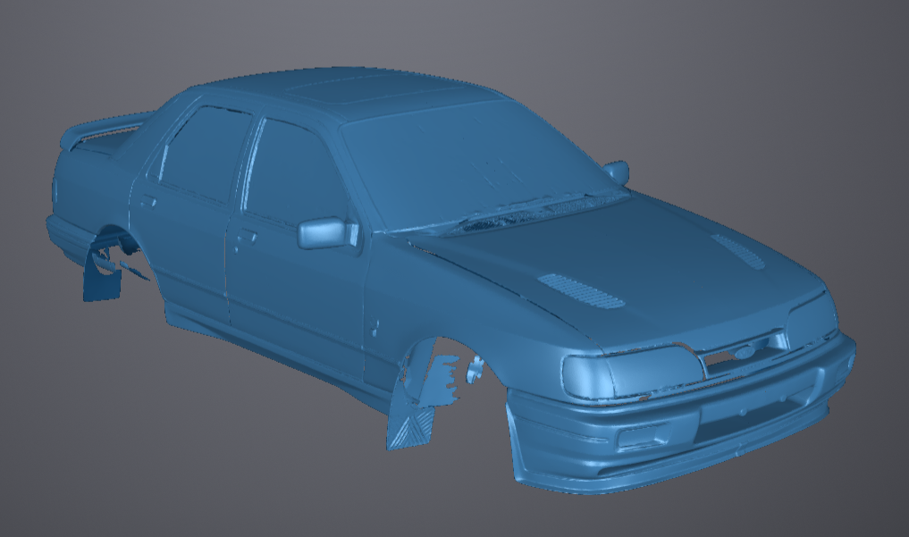Select the fog light recess in bumper
Image resolution: width=909 pixels, height=537 pixels.
coord(638,438)
